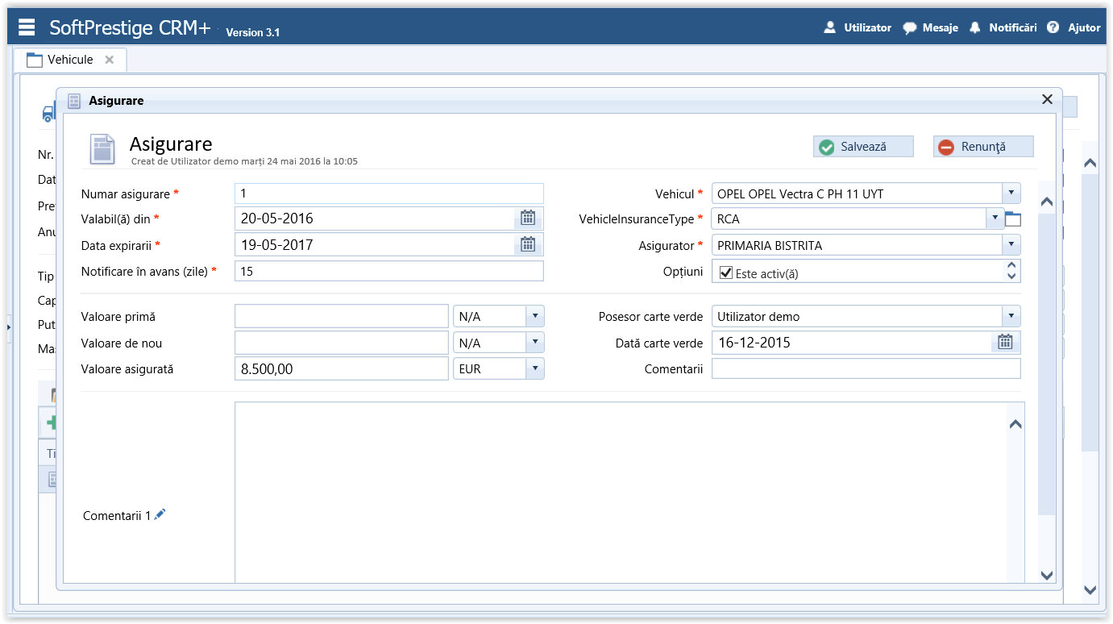Open currency dropdown for Valoare asigurată
The image size is (1113, 624).
coord(534,368)
